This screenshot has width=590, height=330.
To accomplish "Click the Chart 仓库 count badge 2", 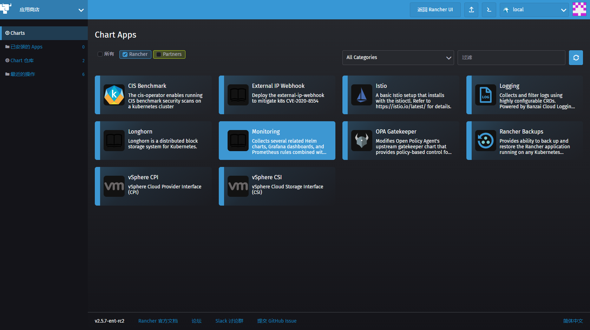I will [84, 60].
